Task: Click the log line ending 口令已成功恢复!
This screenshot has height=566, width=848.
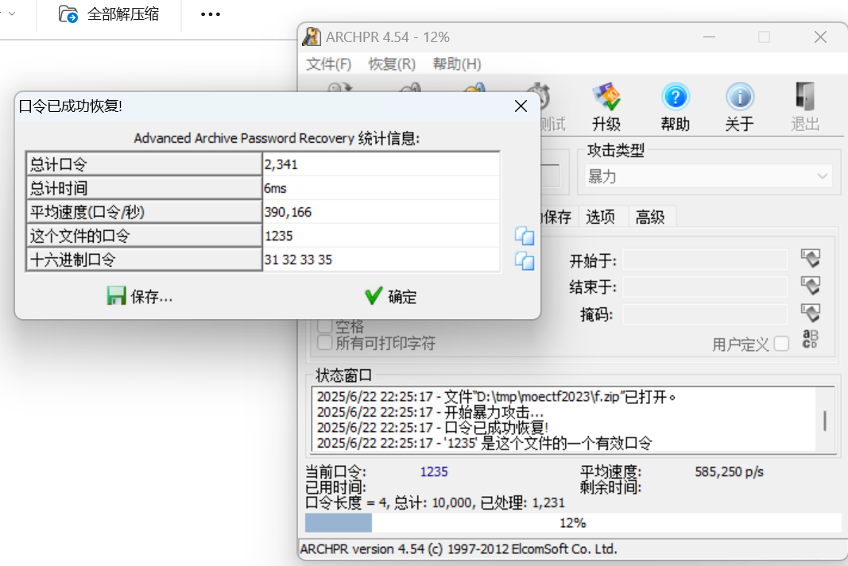Action: click(x=432, y=428)
